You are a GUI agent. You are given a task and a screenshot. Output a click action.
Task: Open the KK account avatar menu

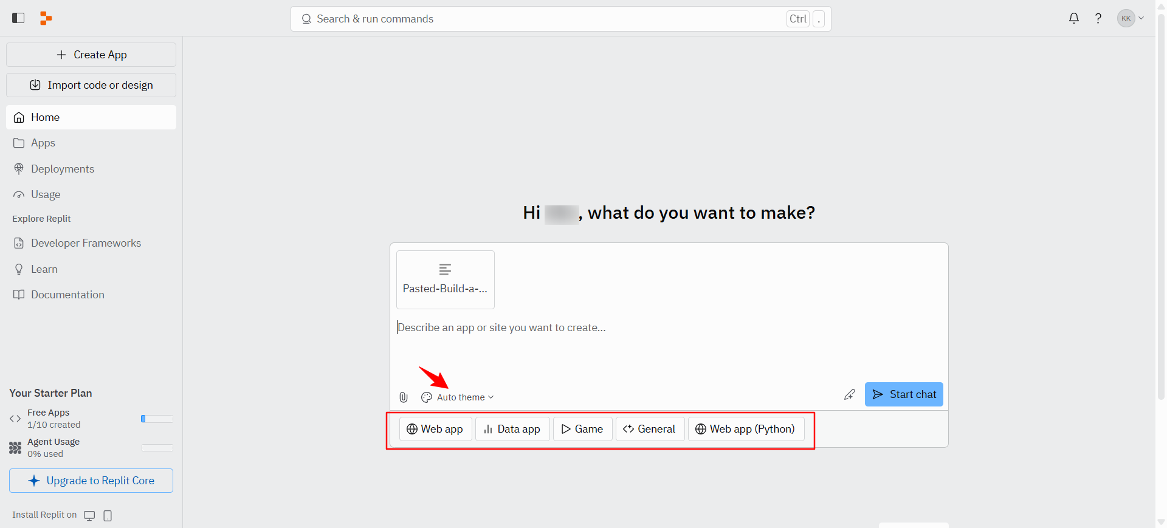(1131, 18)
